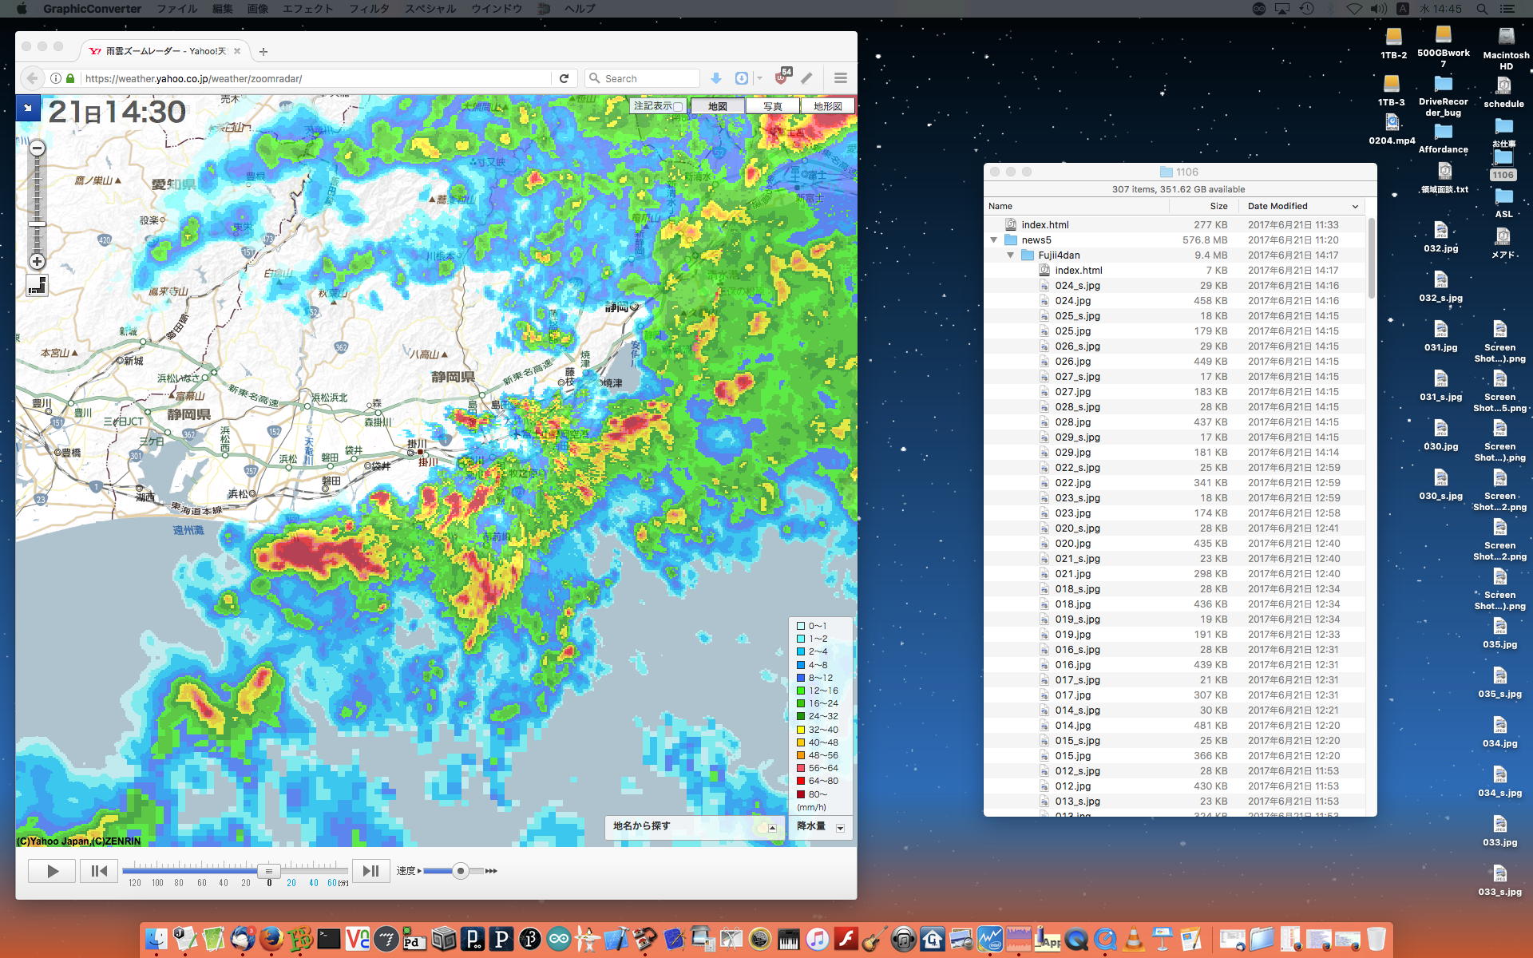Open the 降水量 dropdown
Image resolution: width=1533 pixels, height=958 pixels.
(840, 828)
